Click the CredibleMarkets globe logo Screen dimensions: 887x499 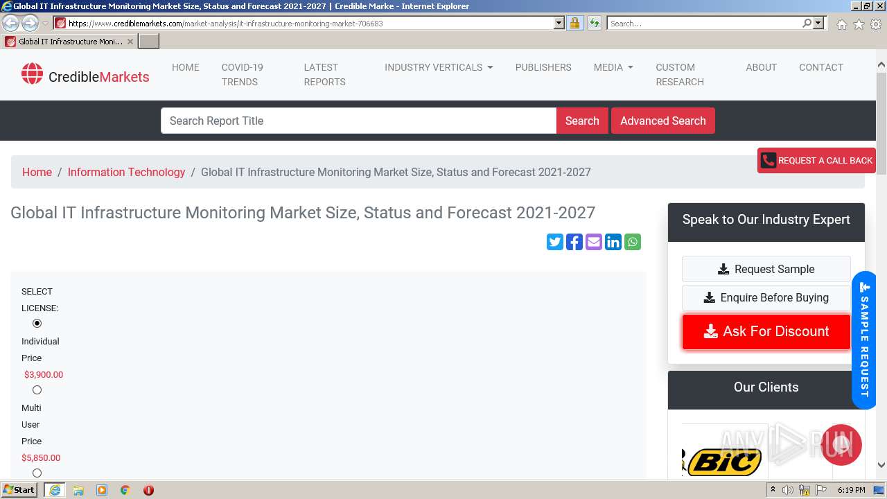click(x=32, y=74)
